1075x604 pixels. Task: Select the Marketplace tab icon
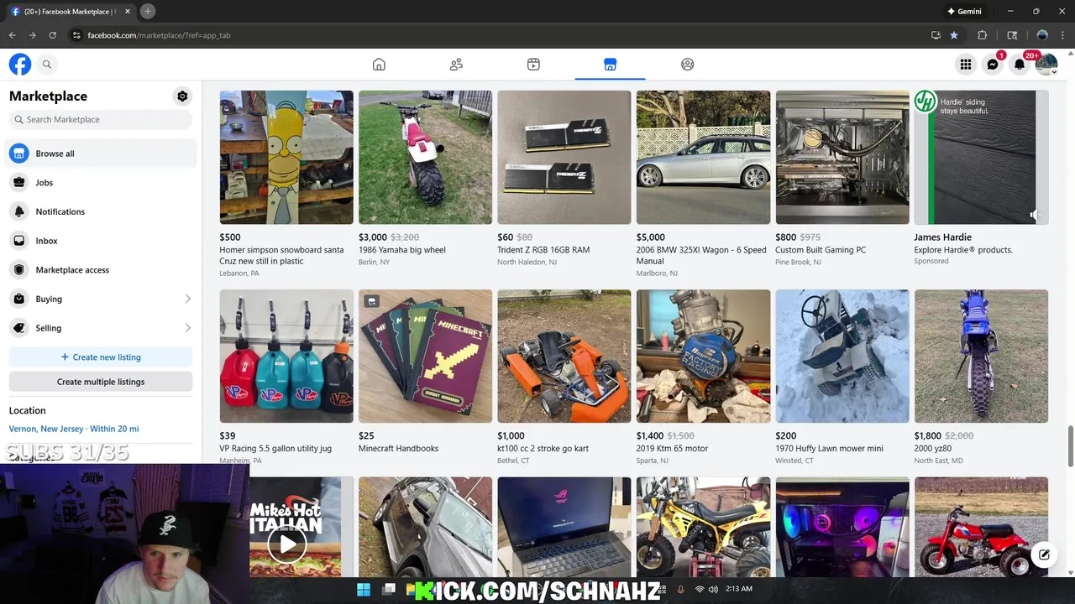[x=611, y=64]
